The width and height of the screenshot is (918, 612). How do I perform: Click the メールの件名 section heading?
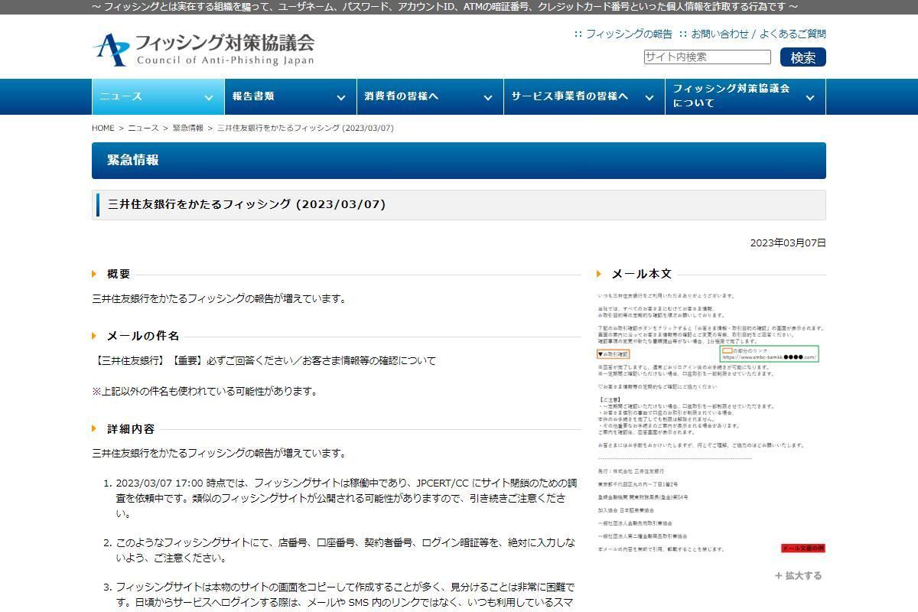pyautogui.click(x=143, y=336)
